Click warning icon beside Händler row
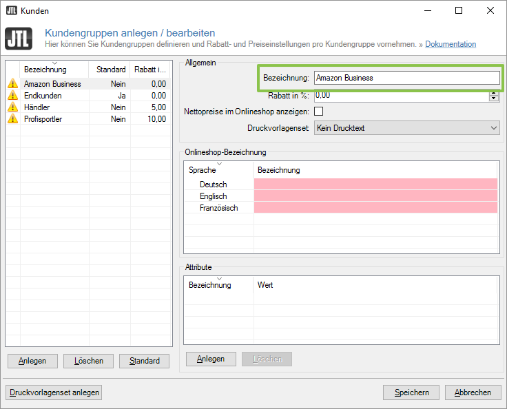The width and height of the screenshot is (507, 409). [x=12, y=107]
